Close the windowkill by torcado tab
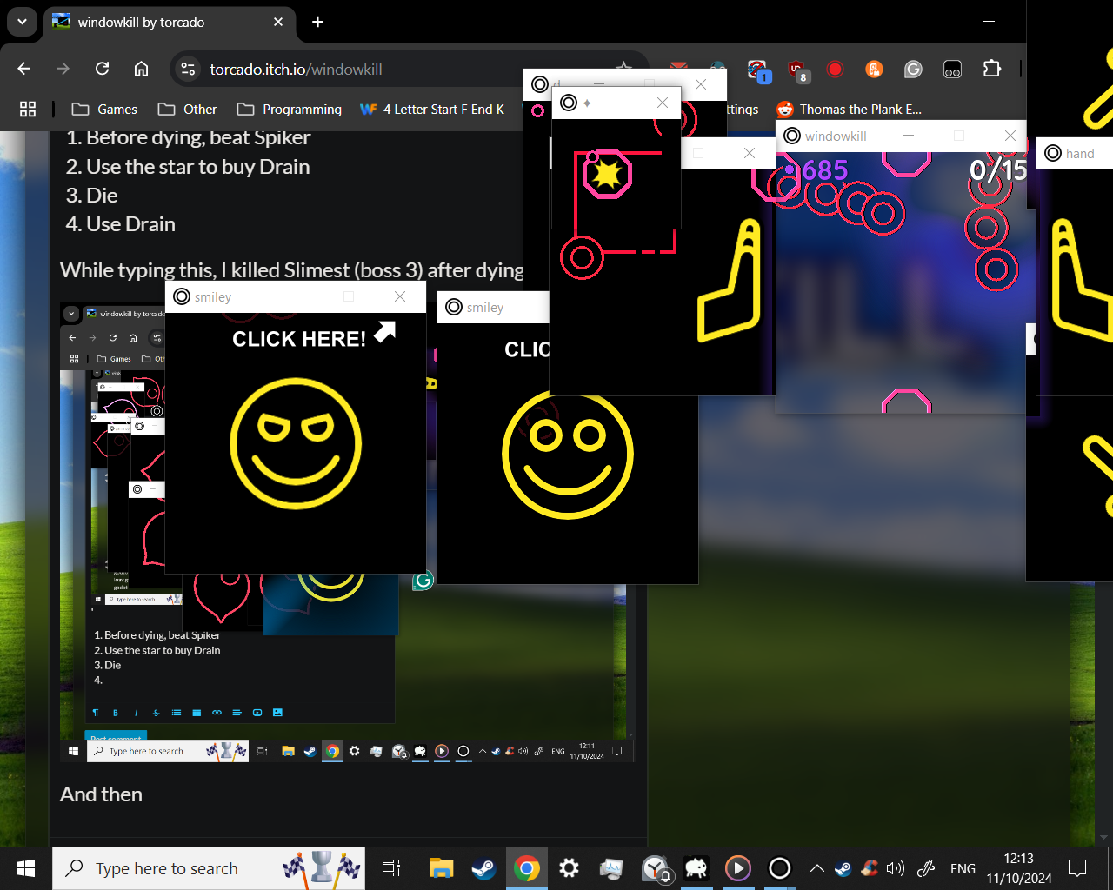The height and width of the screenshot is (890, 1113). tap(278, 22)
